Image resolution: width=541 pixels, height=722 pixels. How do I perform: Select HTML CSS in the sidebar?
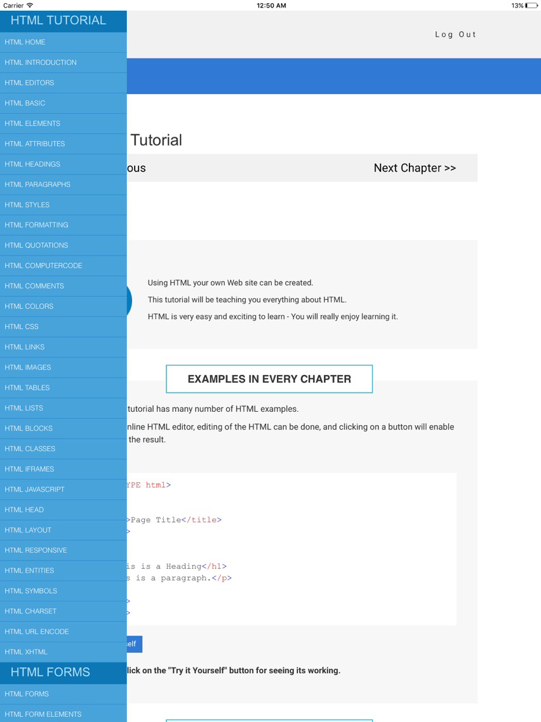[63, 327]
